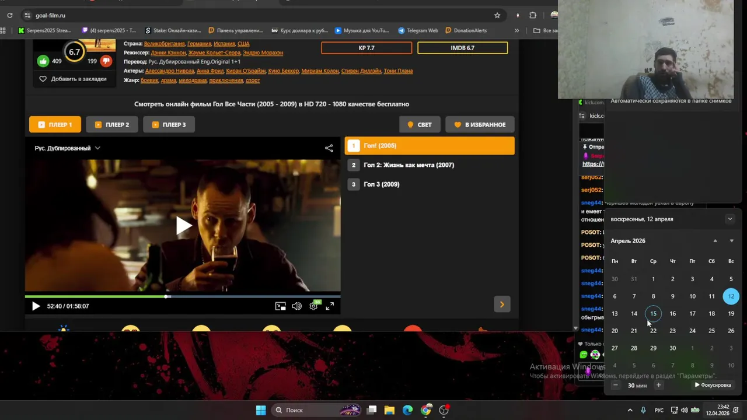Screen dimensions: 747x420
Task: Launch Microsoft Edge from taskbar
Action: (x=407, y=410)
